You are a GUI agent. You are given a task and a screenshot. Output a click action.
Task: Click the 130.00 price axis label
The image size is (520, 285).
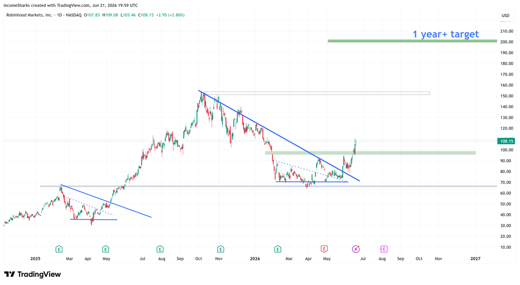click(x=507, y=118)
